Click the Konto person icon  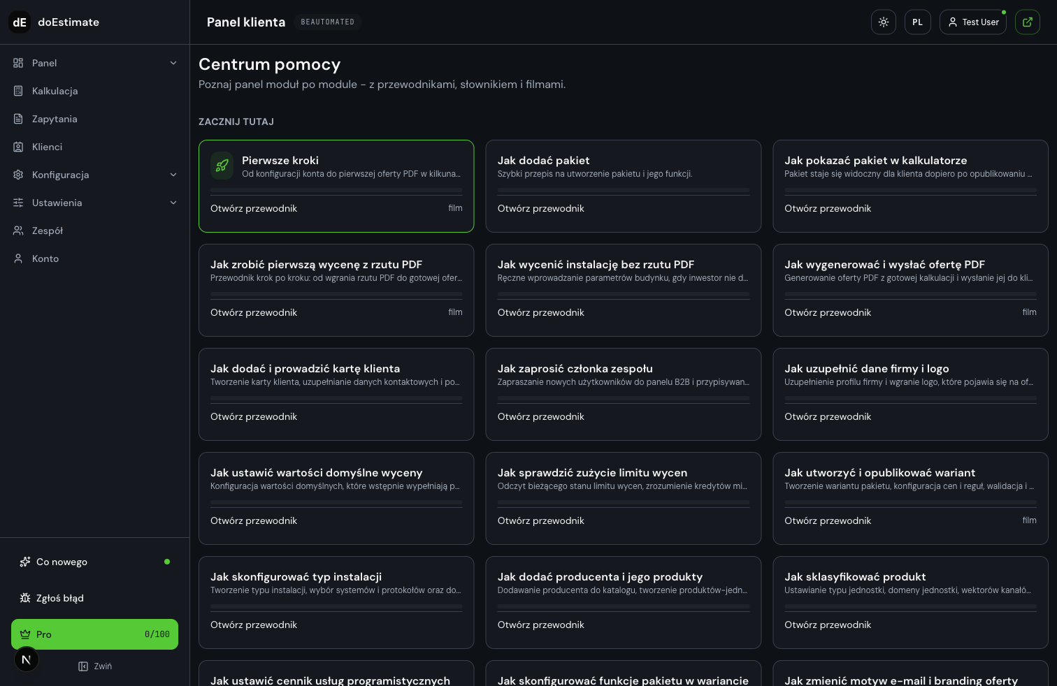pyautogui.click(x=18, y=258)
